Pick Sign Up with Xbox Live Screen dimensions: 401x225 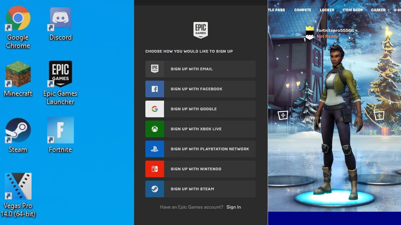pyautogui.click(x=200, y=129)
